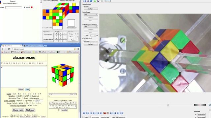Enable the AutoFix Colors checkbox
Screen dimensions: 211x118
coord(43,28)
